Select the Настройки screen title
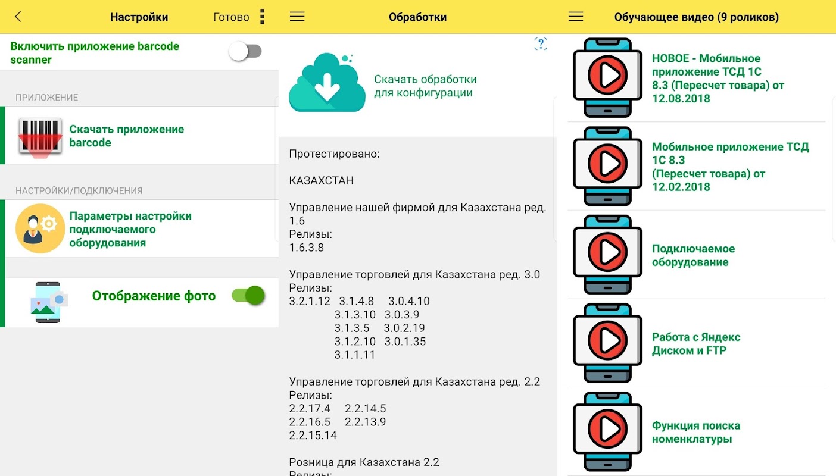The width and height of the screenshot is (836, 476). pos(139,17)
